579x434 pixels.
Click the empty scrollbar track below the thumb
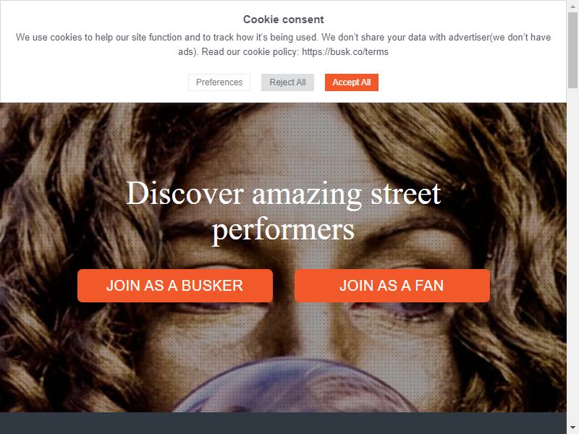[572, 255]
